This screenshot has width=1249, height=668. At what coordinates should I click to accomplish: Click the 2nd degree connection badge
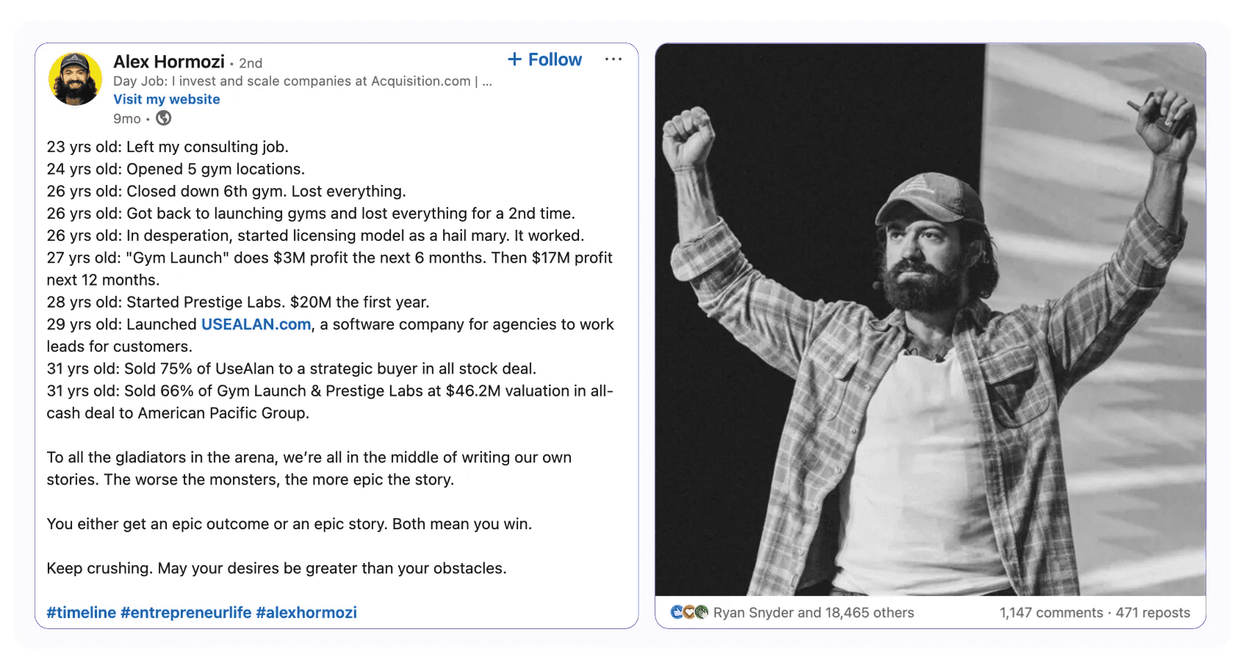[x=251, y=63]
